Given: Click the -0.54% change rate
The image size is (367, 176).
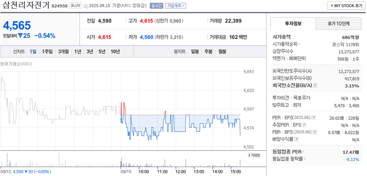Looking at the screenshot, I should pyautogui.click(x=45, y=36).
